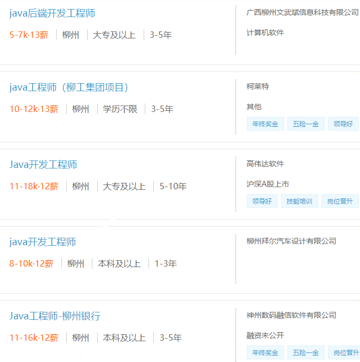This screenshot has width=360, height=362.
Task: Select the 技能培训 benefit tag
Action: (x=299, y=201)
